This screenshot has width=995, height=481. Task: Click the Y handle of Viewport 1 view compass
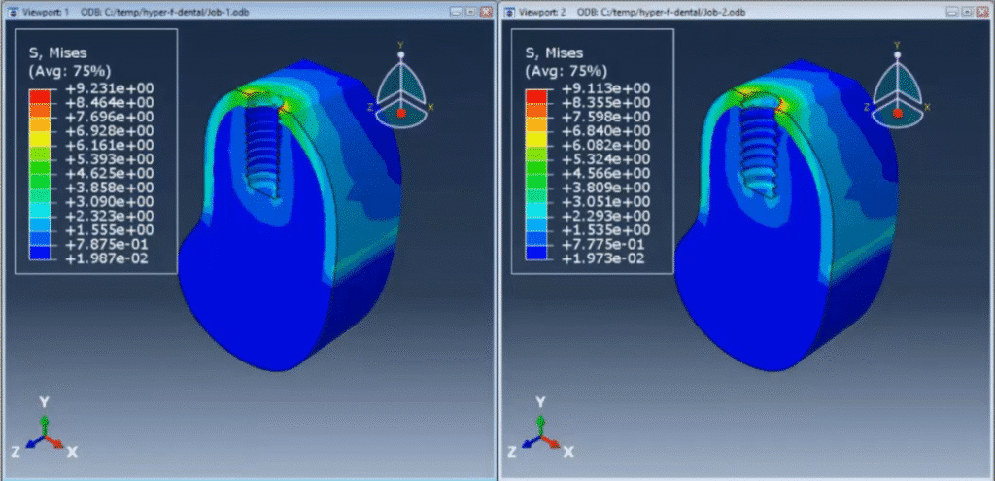[x=400, y=55]
